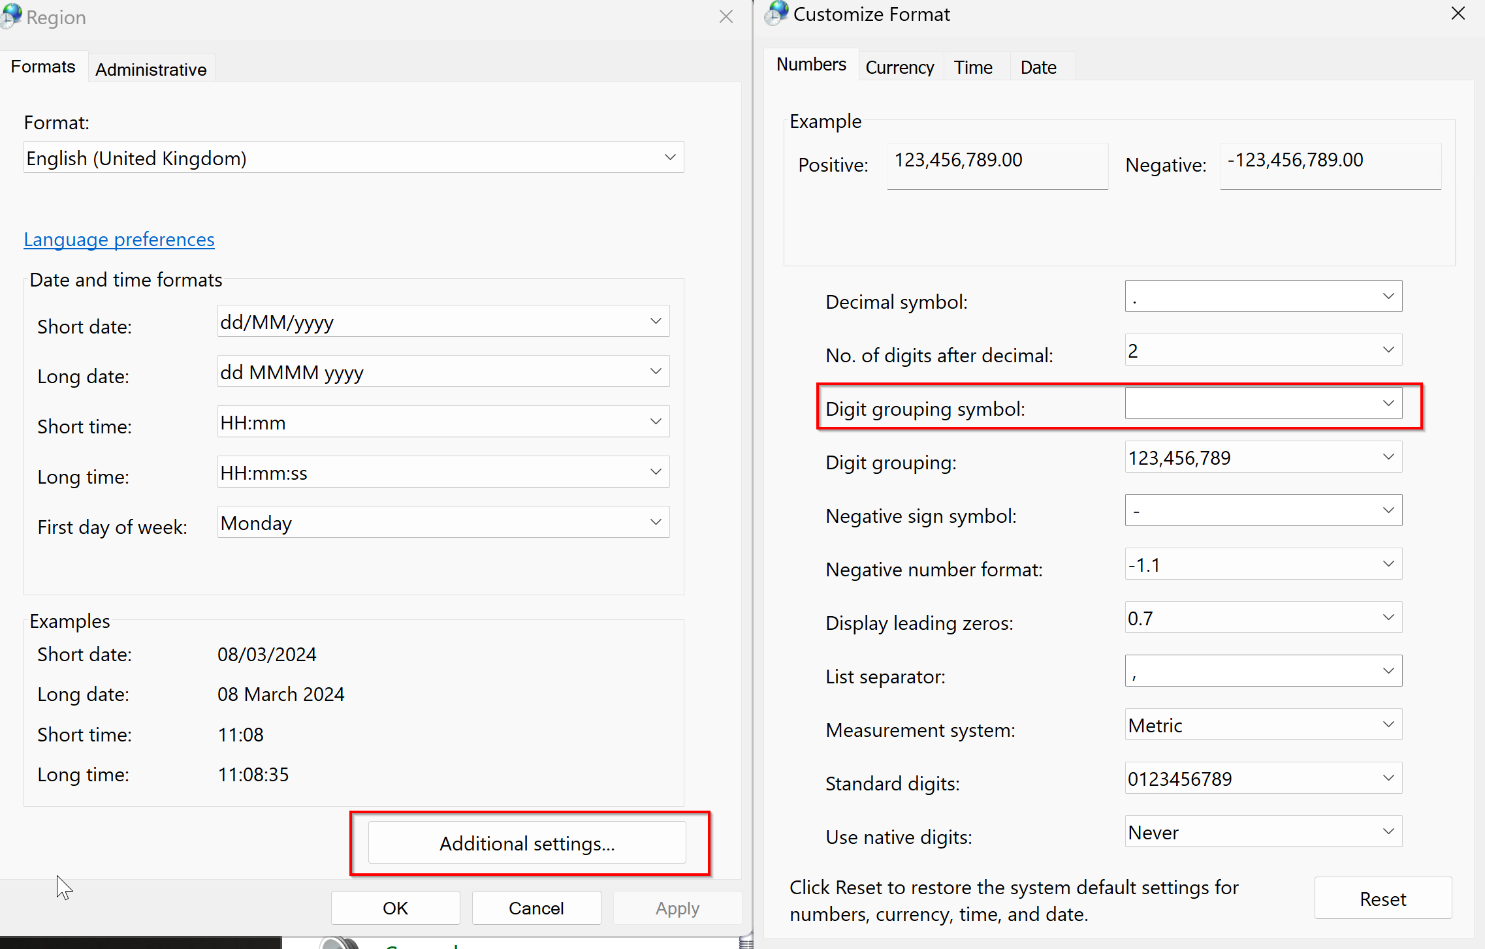Click the Customize Format globe icon

(x=776, y=13)
